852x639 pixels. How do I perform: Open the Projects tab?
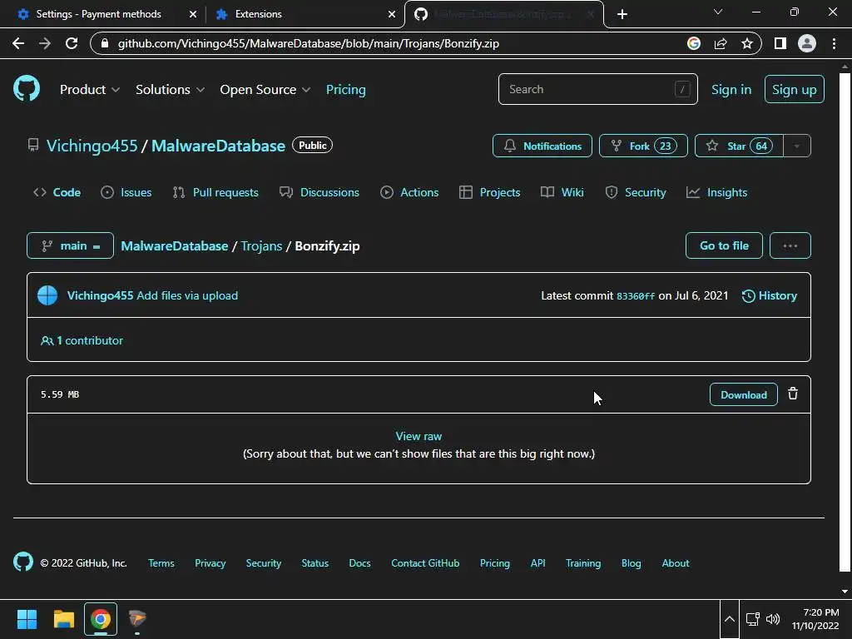click(489, 192)
